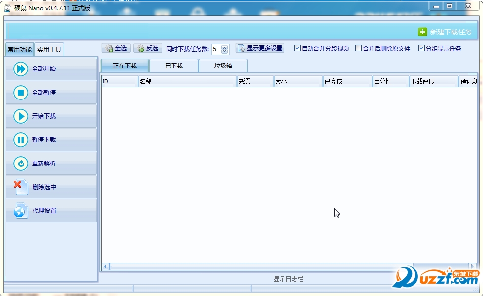The width and height of the screenshot is (483, 296).
Task: Sort by 已完成 column header
Action: point(347,81)
